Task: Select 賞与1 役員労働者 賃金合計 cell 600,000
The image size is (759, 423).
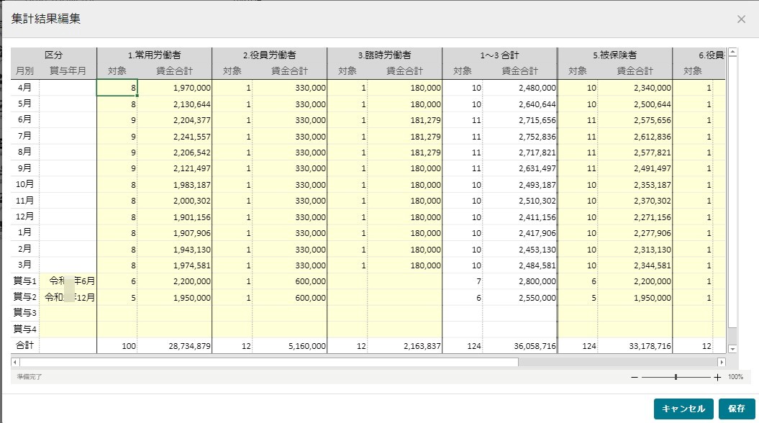Action: pyautogui.click(x=289, y=281)
